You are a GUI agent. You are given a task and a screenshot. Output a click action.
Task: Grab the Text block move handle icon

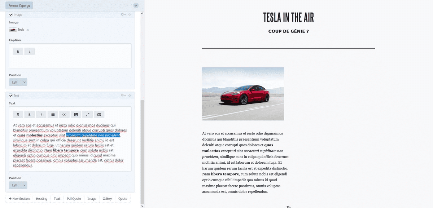pos(130,96)
